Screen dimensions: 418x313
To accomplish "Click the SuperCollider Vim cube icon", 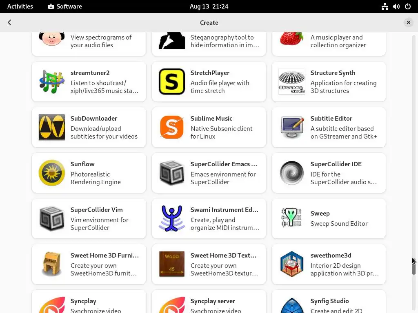I will tap(52, 218).
